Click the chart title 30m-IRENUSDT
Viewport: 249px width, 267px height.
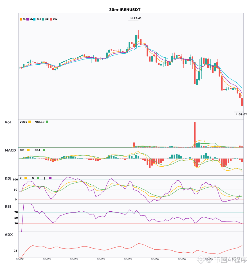[125, 10]
